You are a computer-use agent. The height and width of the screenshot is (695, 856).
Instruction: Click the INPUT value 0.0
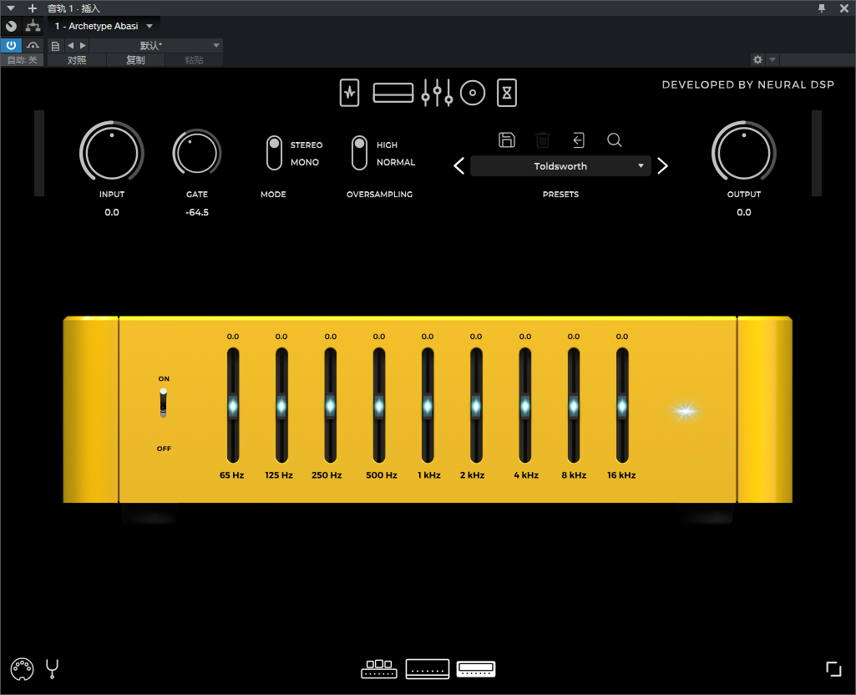[x=112, y=212]
